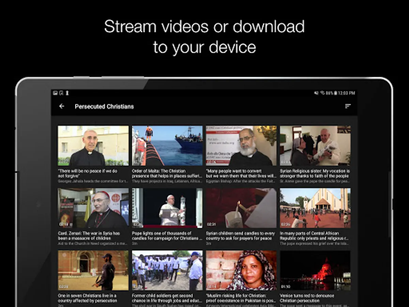Select title "Pope lights one of thousands of candles"
This screenshot has height=307, width=409.
(x=167, y=236)
